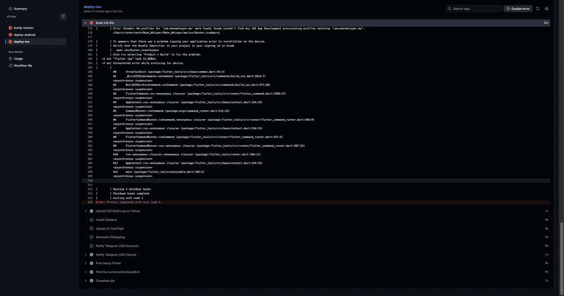The width and height of the screenshot is (564, 296).
Task: Click the failed status icon beside bump-version
Action: [x=10, y=28]
